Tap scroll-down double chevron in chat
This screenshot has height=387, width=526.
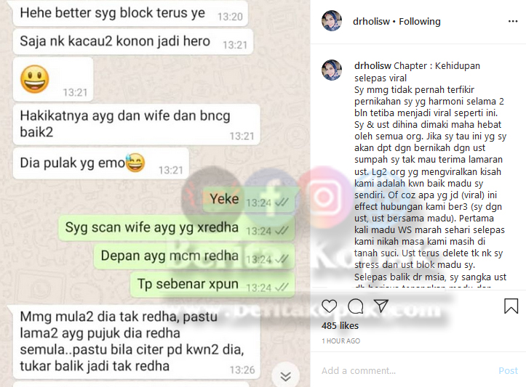(x=285, y=376)
